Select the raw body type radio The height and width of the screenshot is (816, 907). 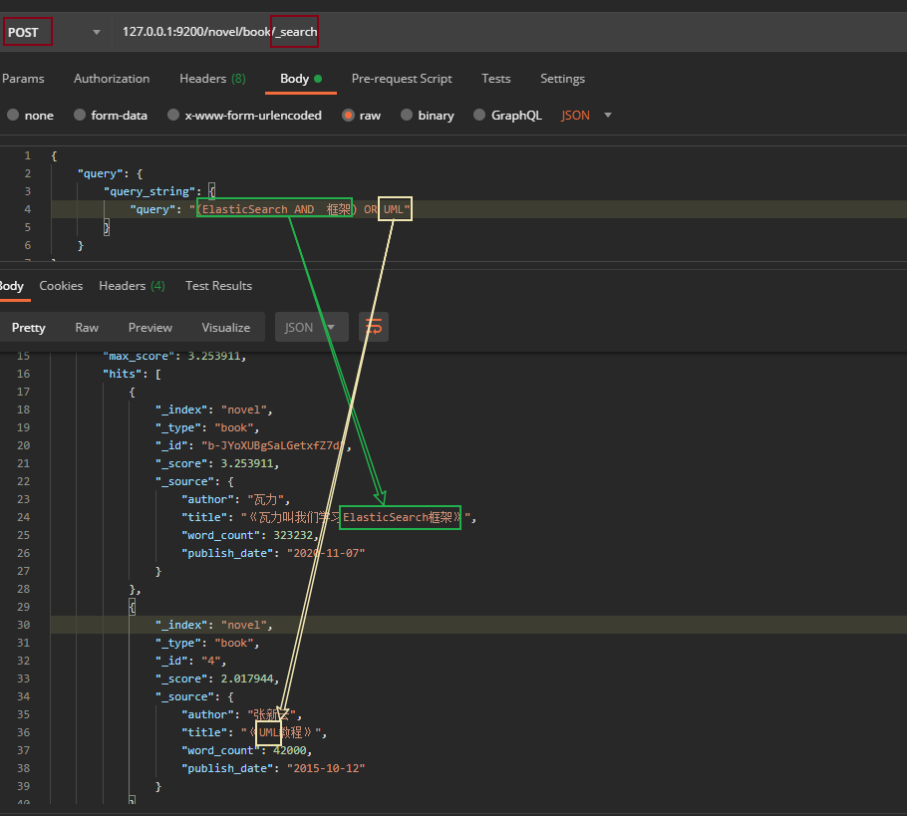[x=349, y=116]
